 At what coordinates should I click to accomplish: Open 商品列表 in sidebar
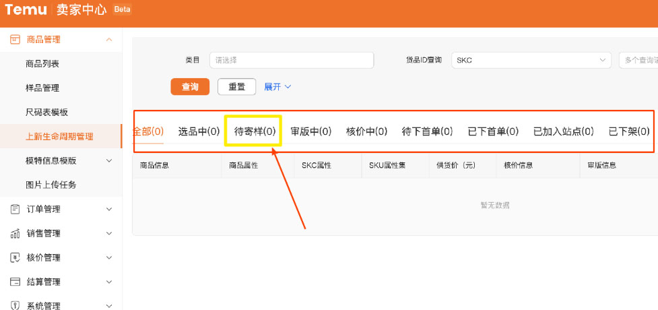(42, 64)
